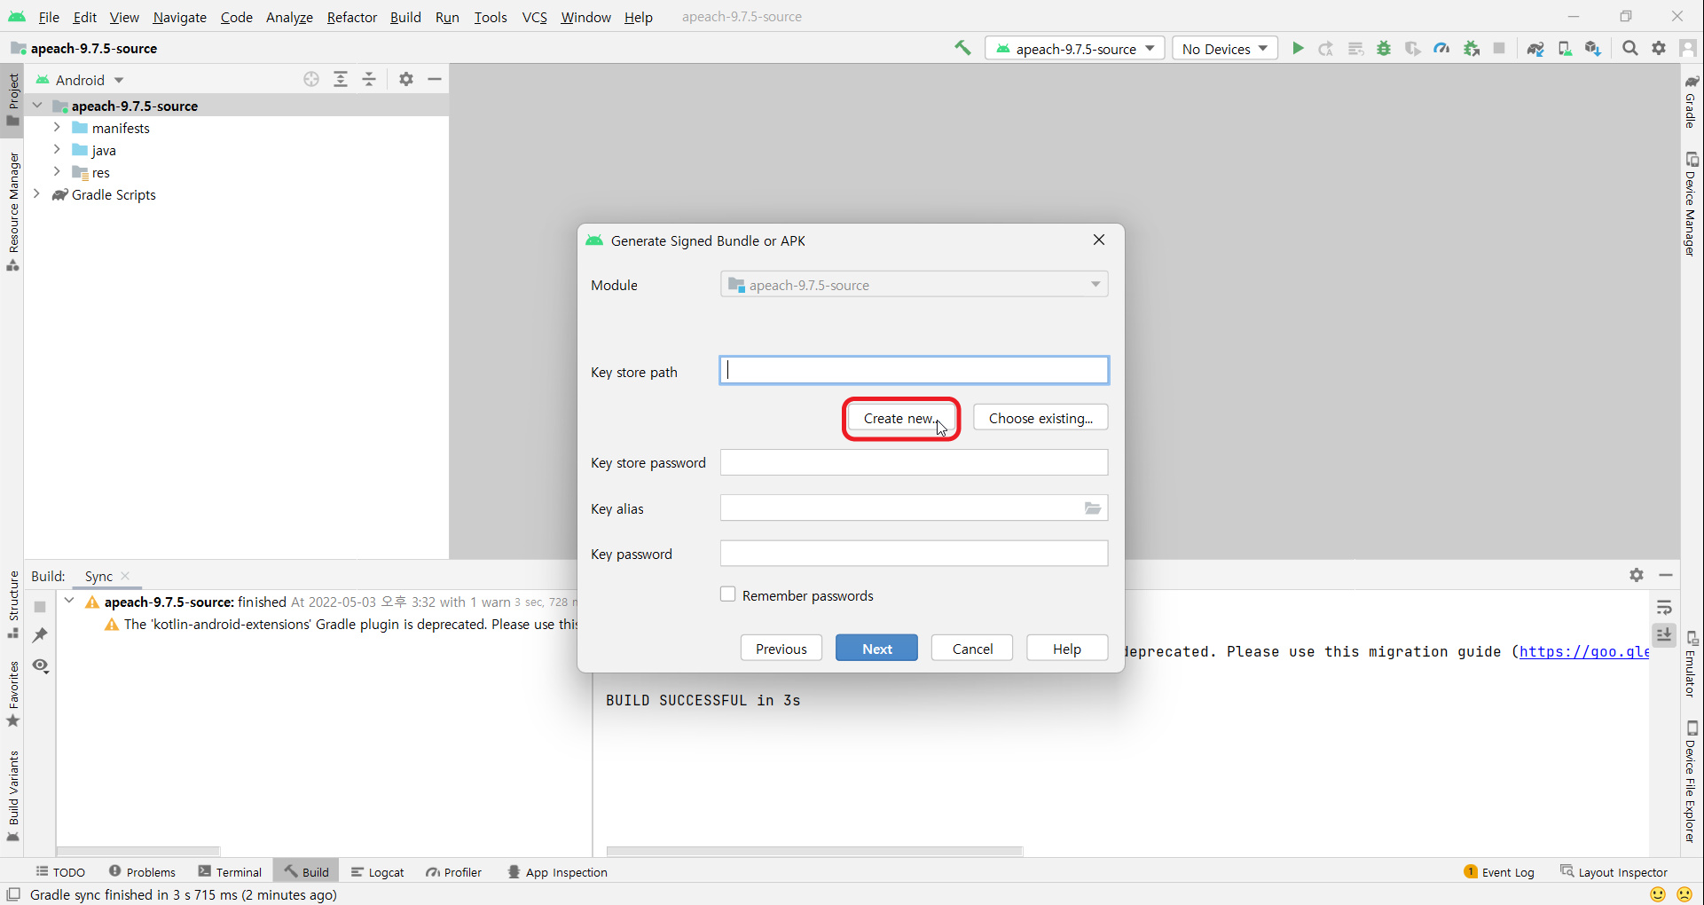Hide the Build tool window
This screenshot has height=905, width=1704.
coord(1666,575)
